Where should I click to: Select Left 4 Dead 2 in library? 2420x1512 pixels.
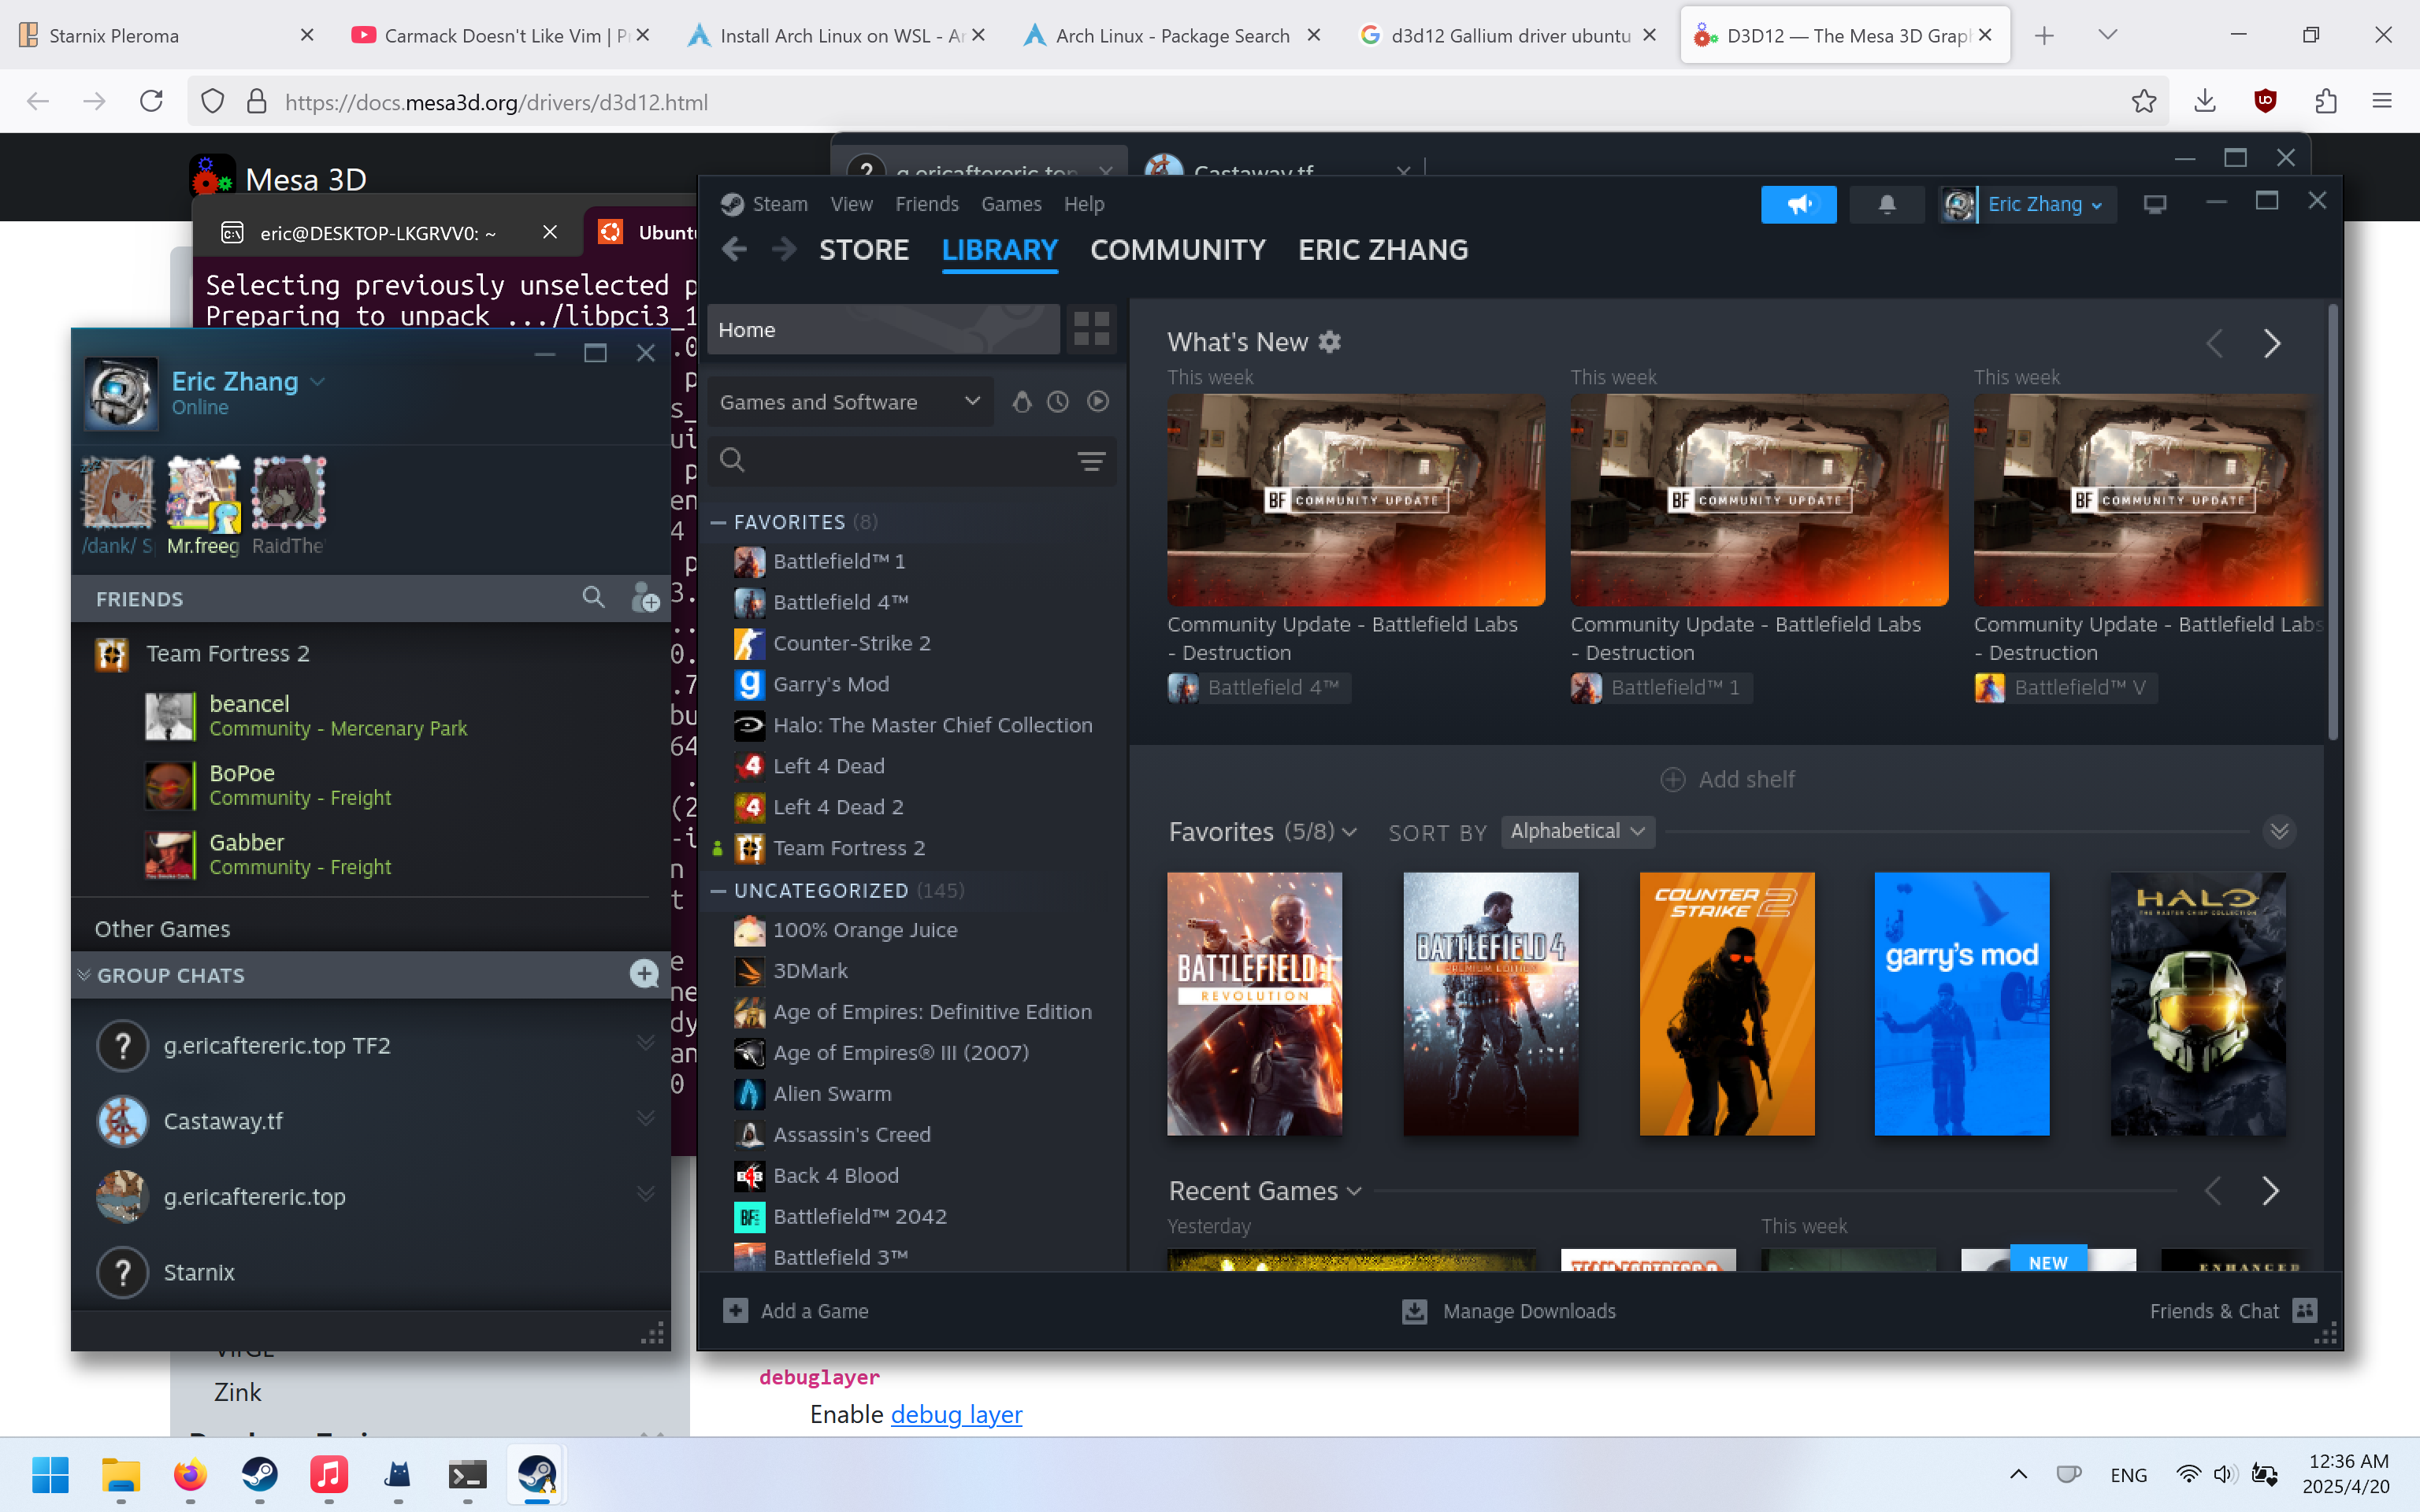coord(837,807)
